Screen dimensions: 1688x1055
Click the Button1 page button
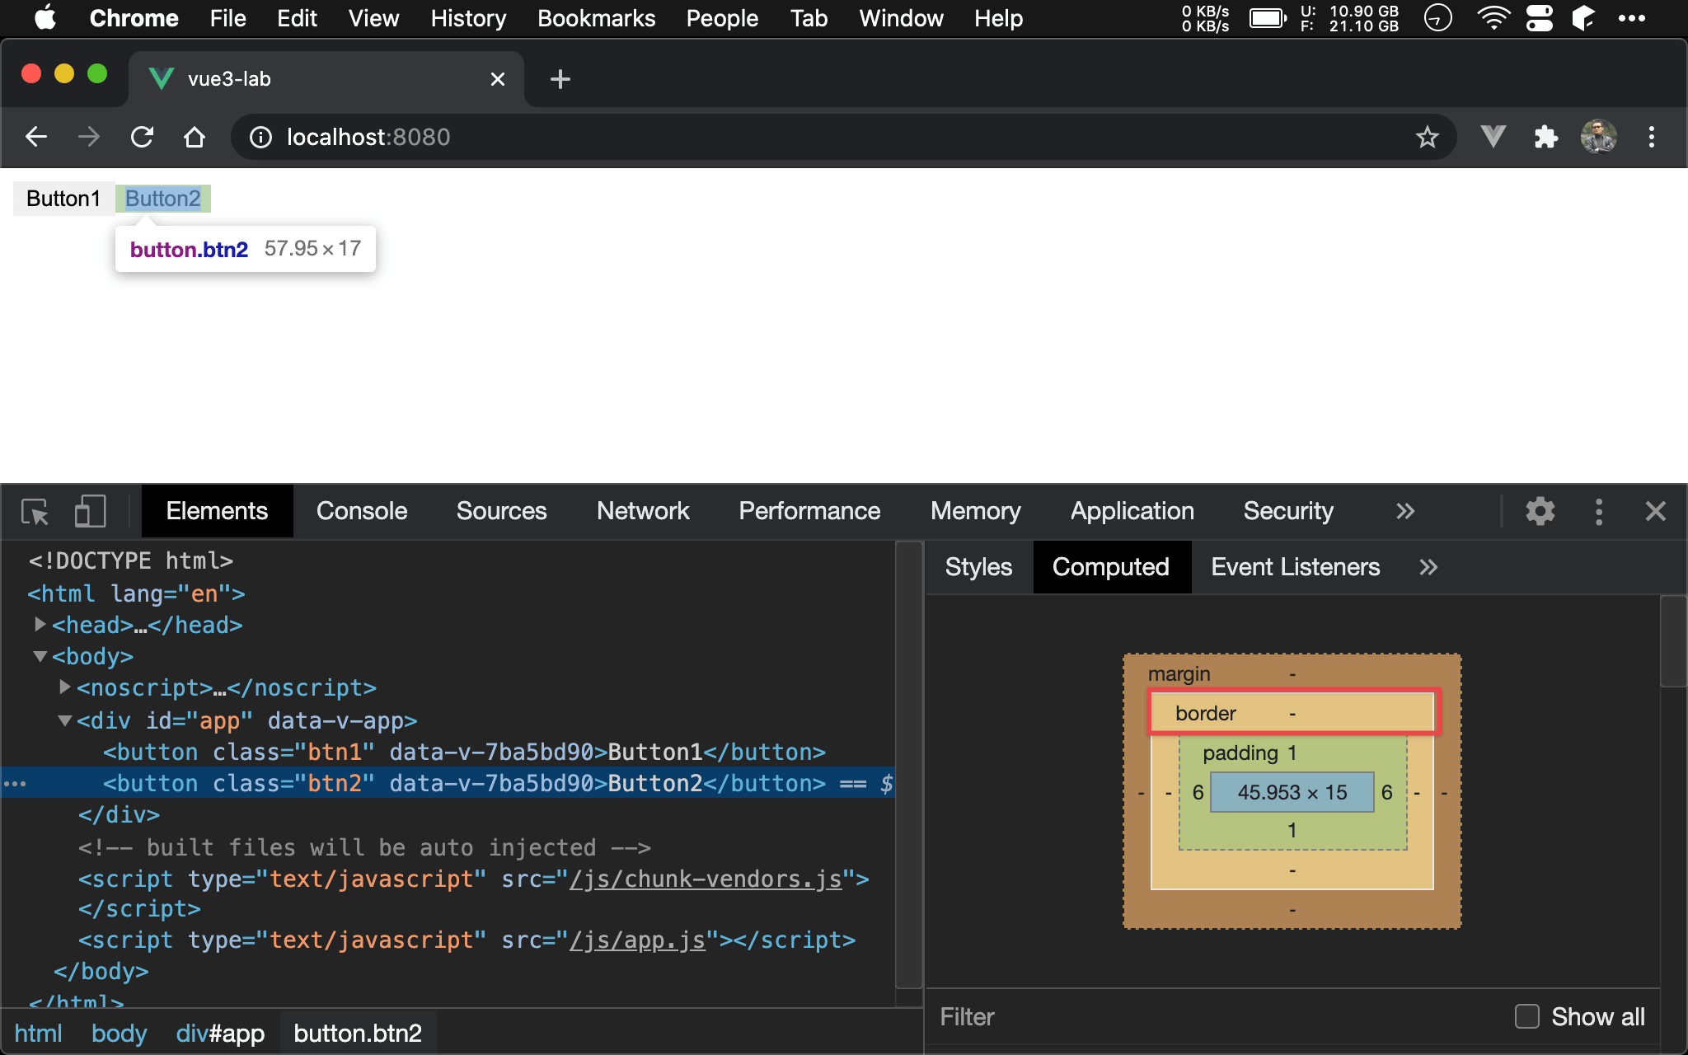[x=63, y=199]
